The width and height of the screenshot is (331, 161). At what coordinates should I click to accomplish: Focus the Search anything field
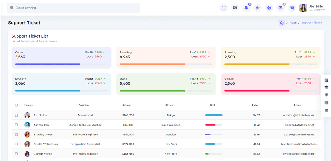(x=73, y=8)
